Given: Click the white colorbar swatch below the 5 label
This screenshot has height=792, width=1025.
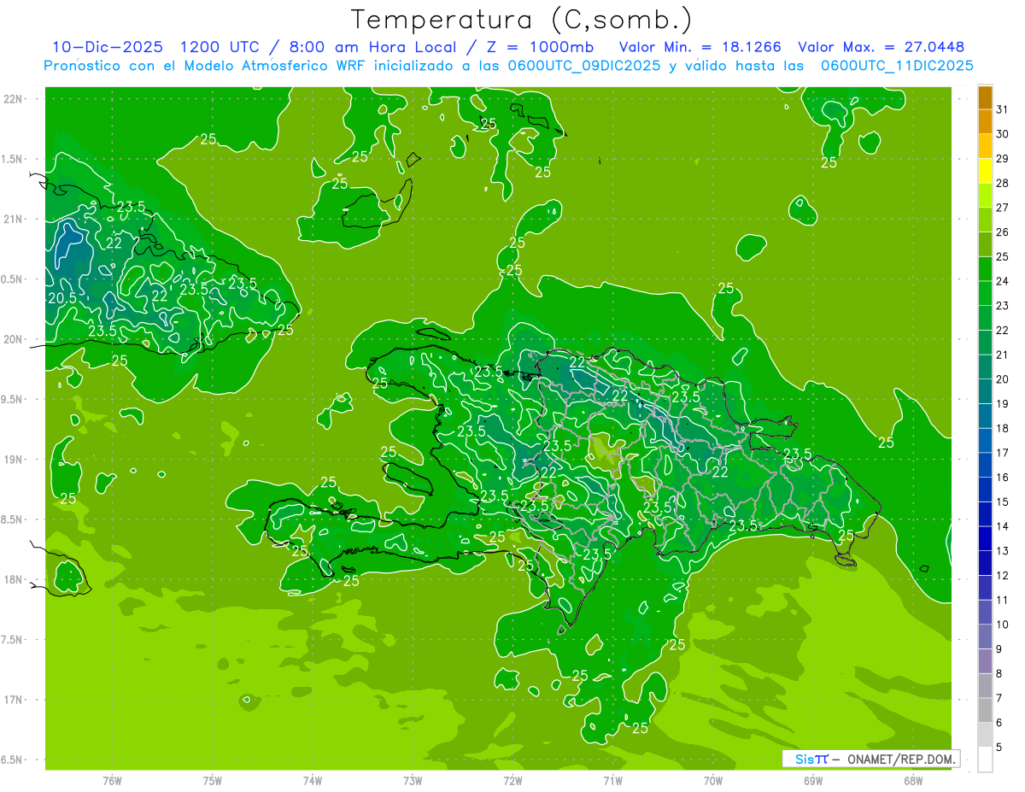Looking at the screenshot, I should [985, 760].
